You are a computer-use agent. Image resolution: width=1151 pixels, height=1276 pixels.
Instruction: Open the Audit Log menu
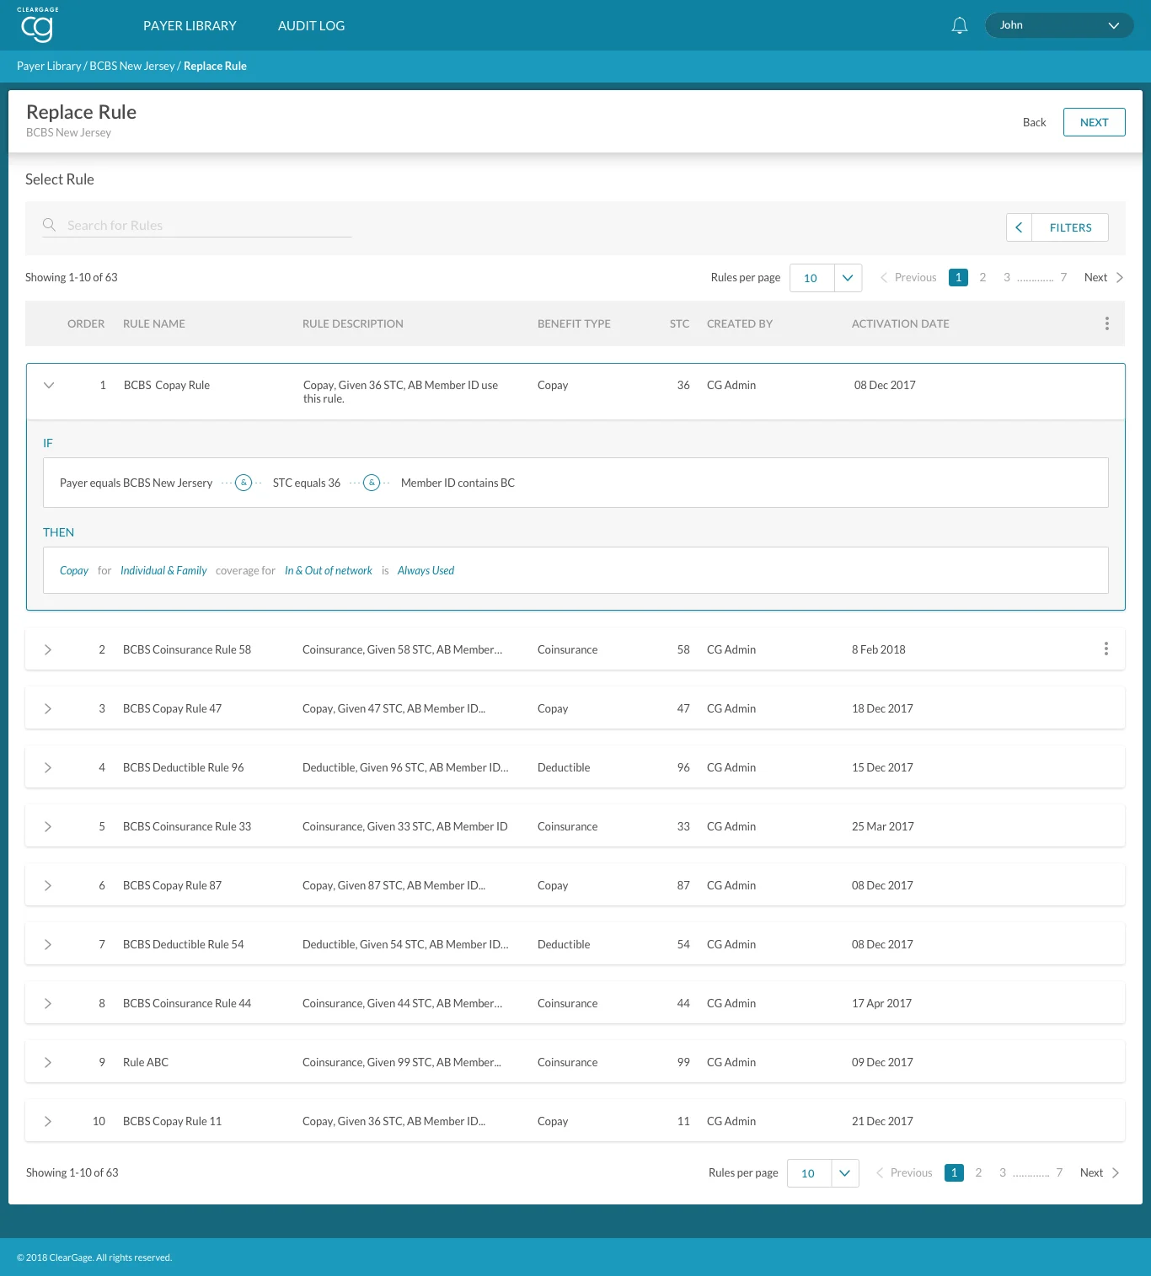[311, 25]
